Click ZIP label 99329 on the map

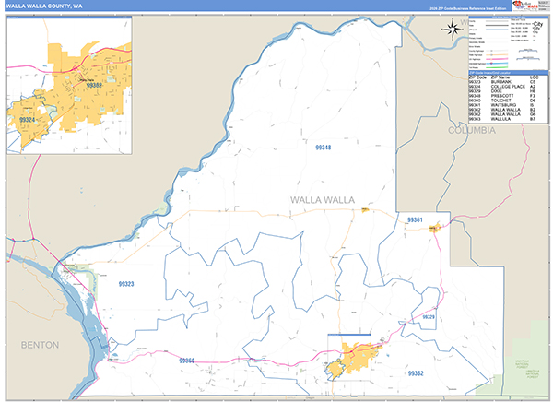(429, 317)
